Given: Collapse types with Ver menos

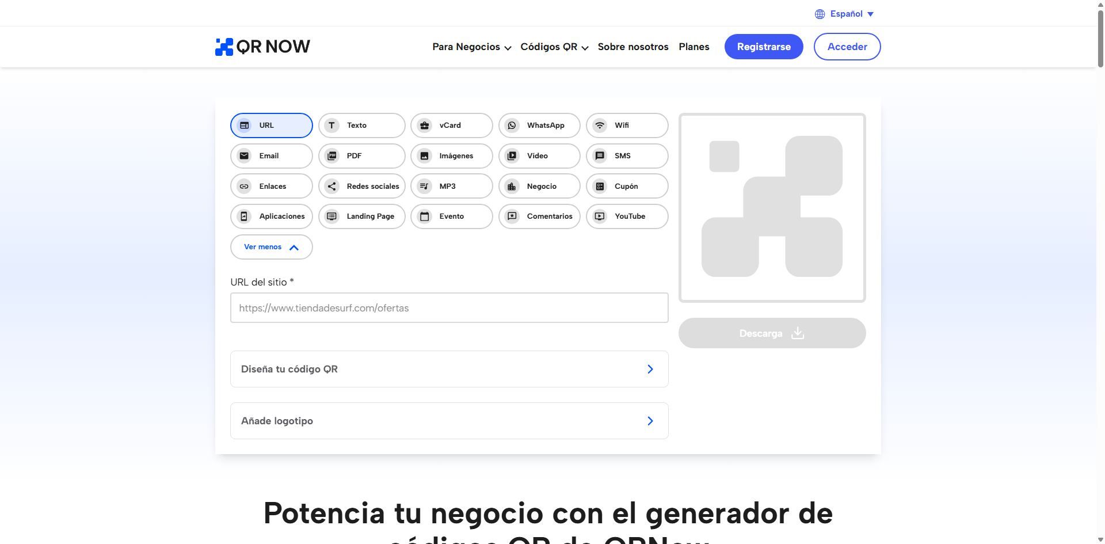Looking at the screenshot, I should point(272,247).
